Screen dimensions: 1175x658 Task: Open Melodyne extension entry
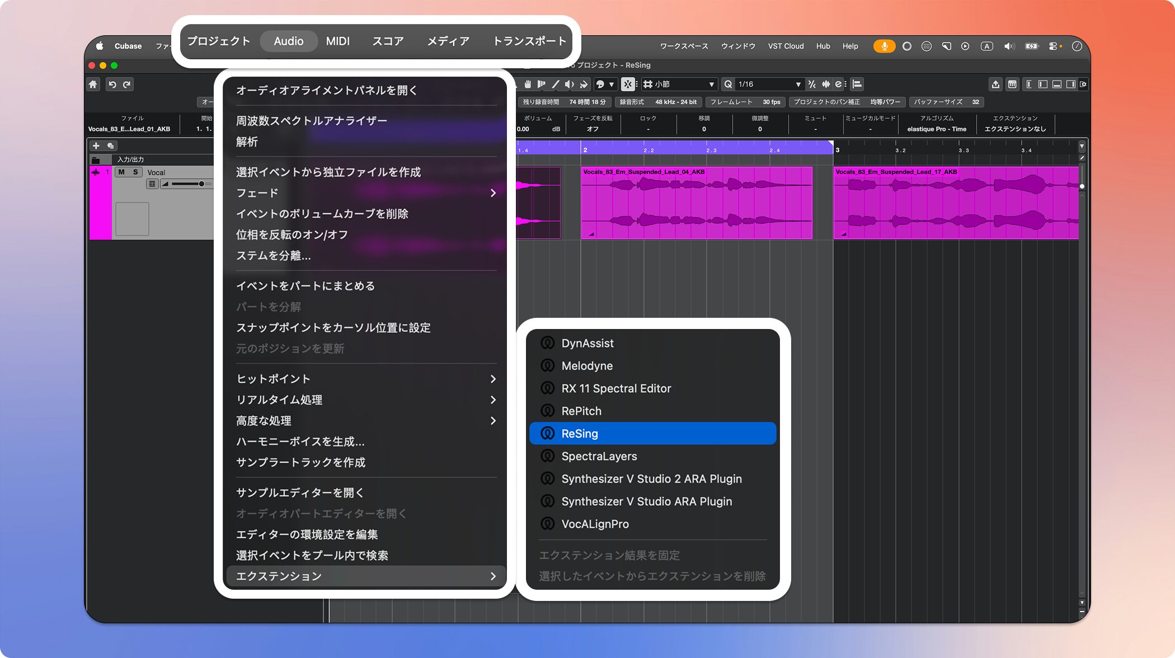pyautogui.click(x=587, y=366)
